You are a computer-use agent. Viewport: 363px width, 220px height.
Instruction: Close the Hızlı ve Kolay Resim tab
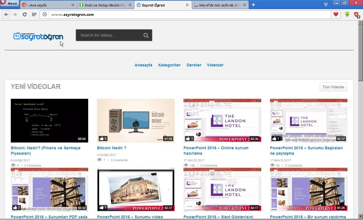click(130, 5)
